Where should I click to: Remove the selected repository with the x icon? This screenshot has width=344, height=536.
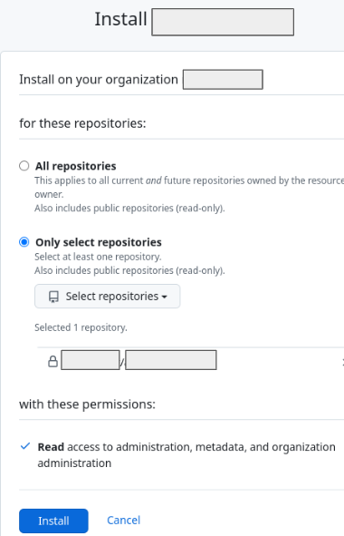[x=342, y=361]
